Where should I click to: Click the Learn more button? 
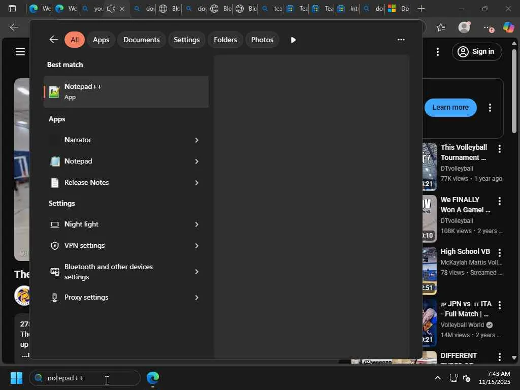[450, 108]
